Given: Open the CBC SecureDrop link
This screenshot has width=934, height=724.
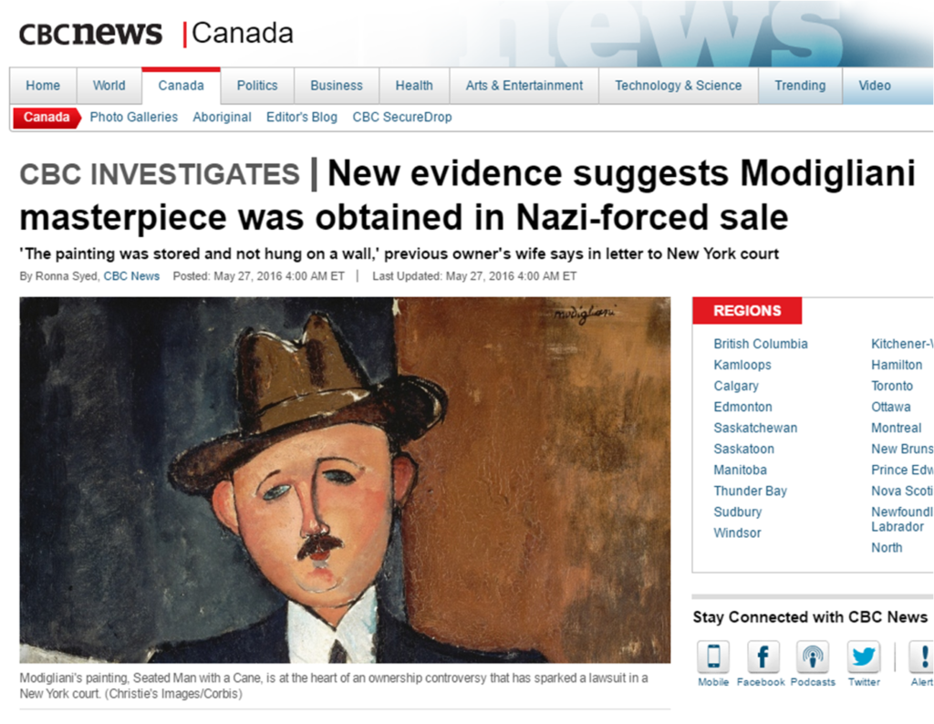Looking at the screenshot, I should coord(402,118).
